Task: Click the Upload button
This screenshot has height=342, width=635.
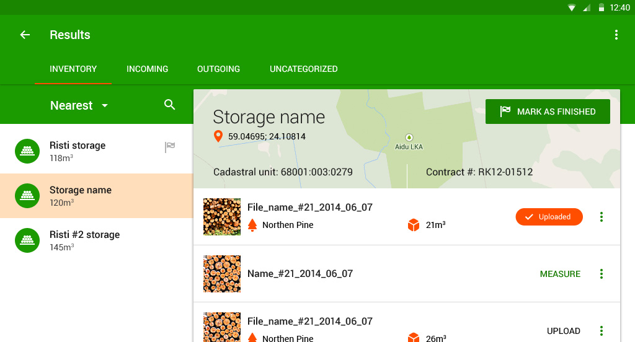Action: (x=563, y=331)
